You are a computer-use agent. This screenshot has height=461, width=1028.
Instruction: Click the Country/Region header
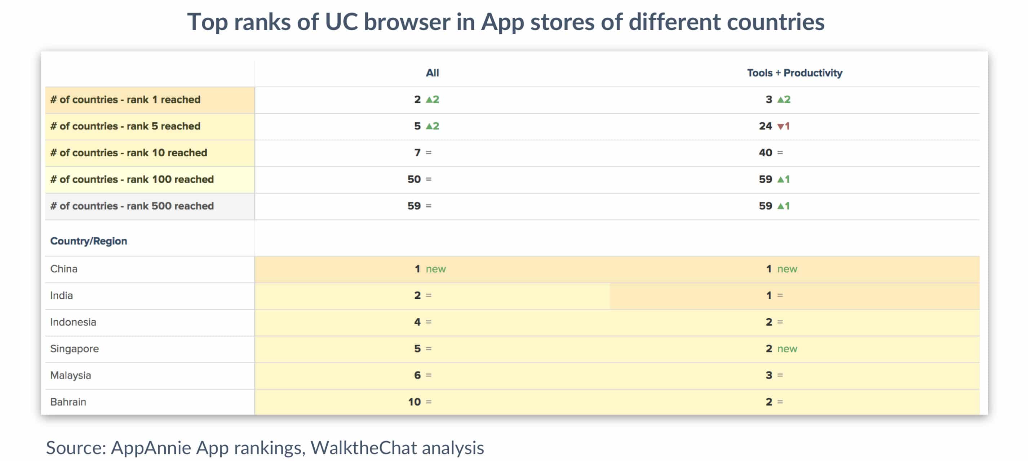(89, 241)
